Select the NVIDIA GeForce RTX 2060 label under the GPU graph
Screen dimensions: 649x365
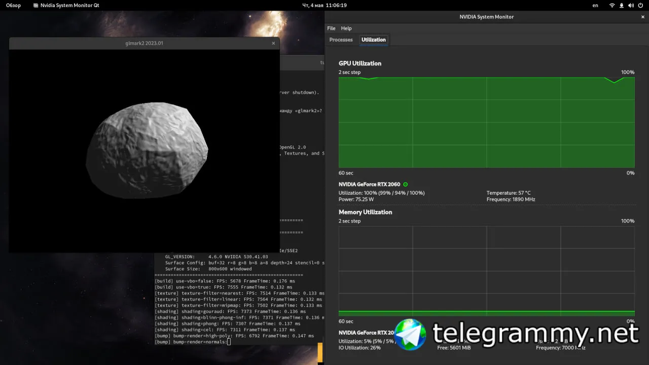tap(369, 185)
